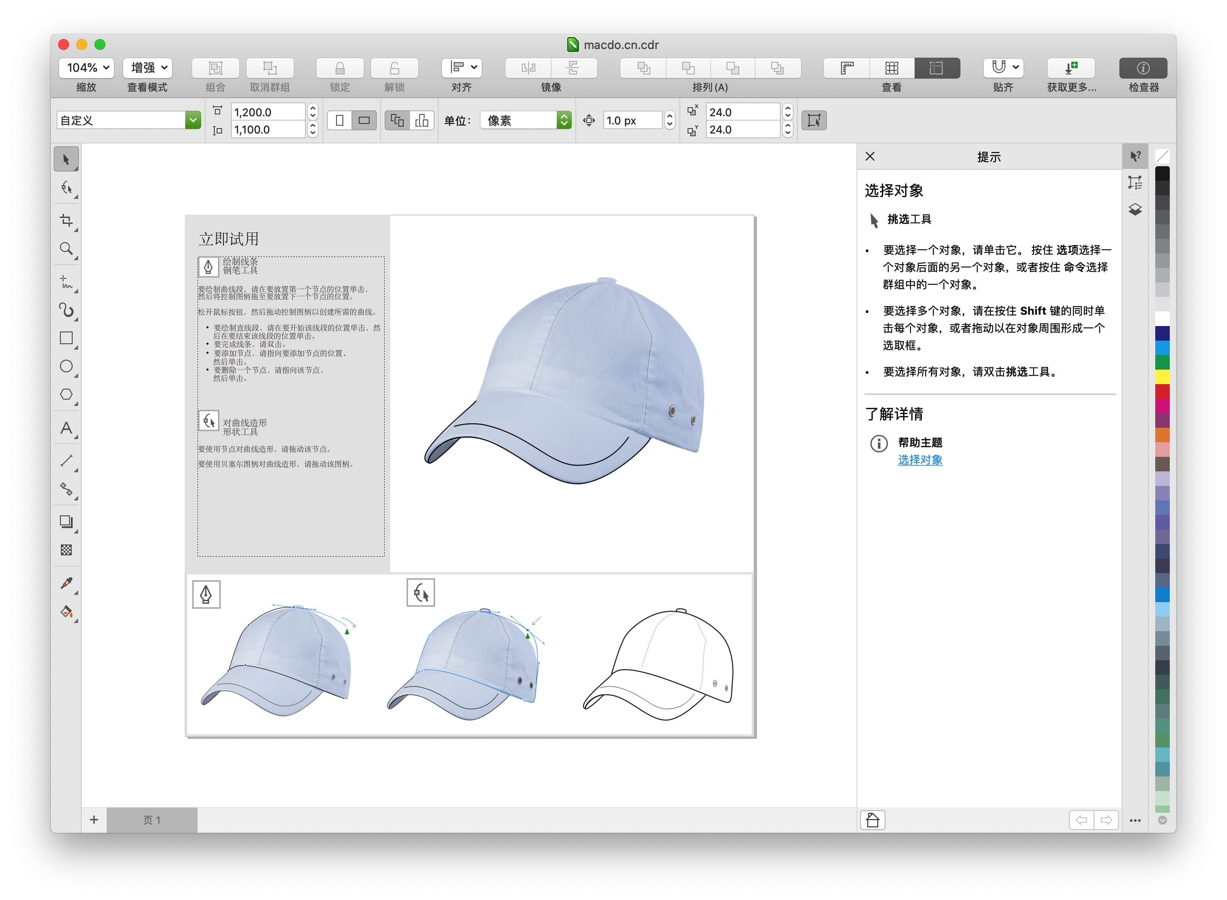The height and width of the screenshot is (900, 1227).
Task: Open the 像素 units dropdown
Action: pos(525,120)
